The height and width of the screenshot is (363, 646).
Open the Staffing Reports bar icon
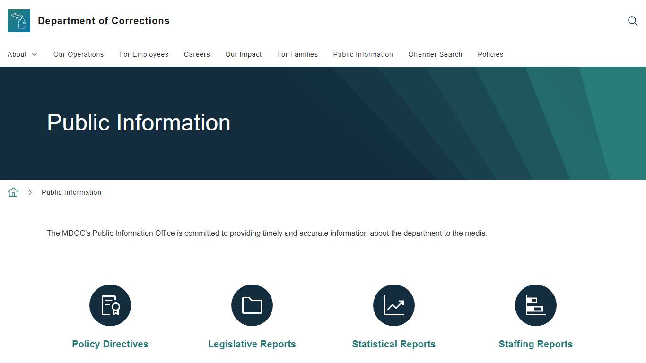pos(536,305)
